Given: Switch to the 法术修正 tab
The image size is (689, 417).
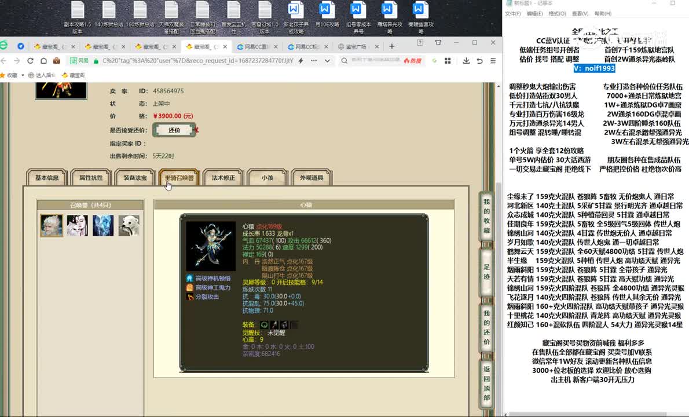Looking at the screenshot, I should (223, 178).
